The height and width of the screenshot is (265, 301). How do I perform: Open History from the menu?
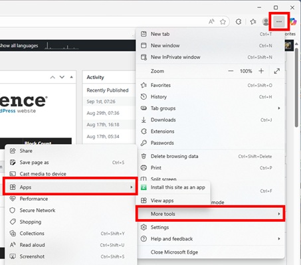(x=210, y=97)
